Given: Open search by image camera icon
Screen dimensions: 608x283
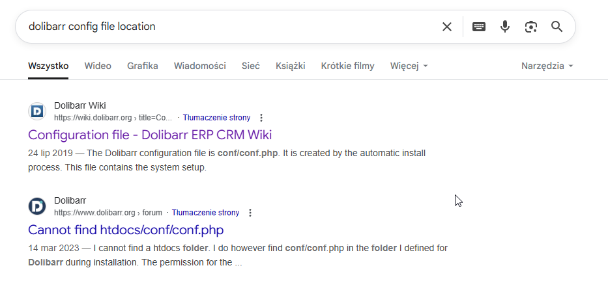Looking at the screenshot, I should (531, 27).
